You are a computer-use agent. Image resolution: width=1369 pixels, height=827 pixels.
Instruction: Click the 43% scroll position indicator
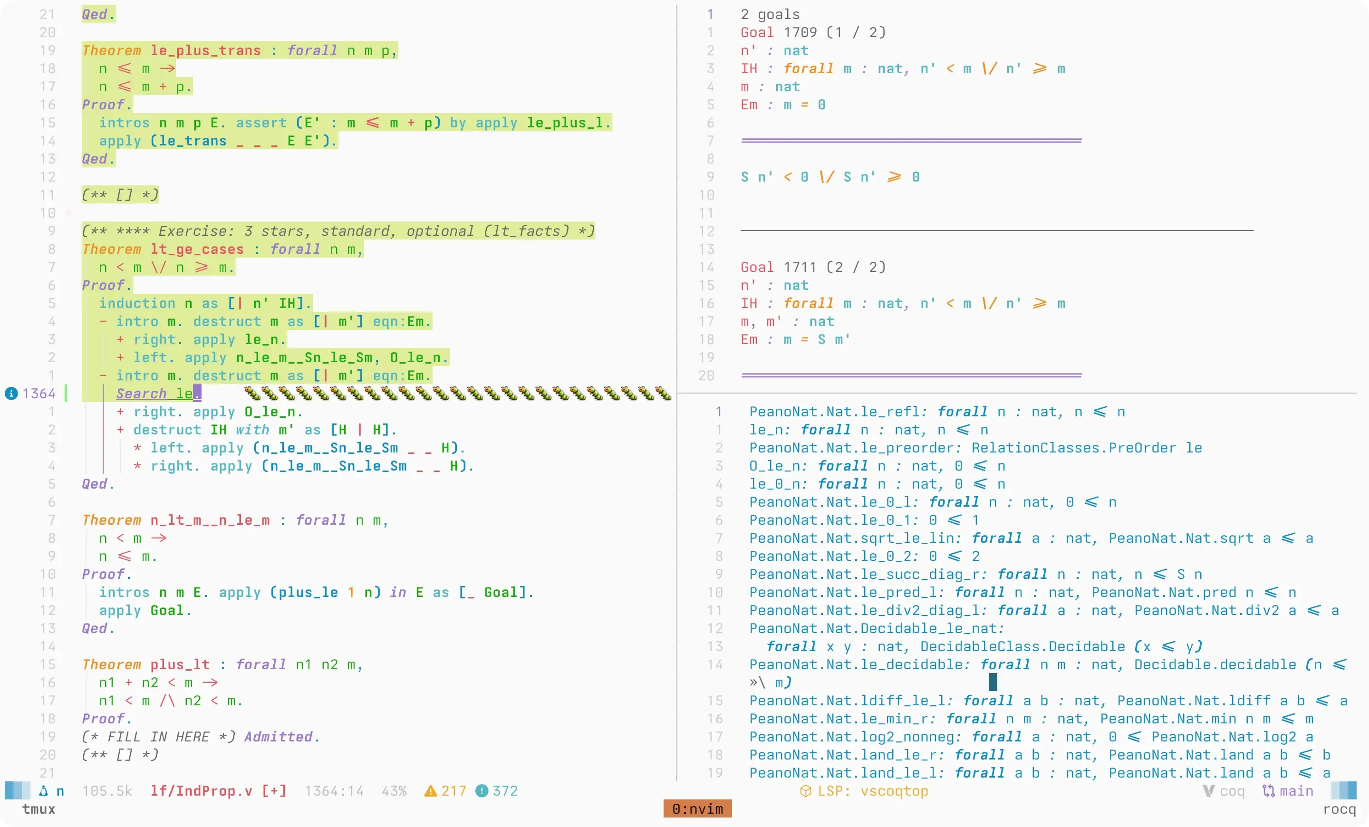pyautogui.click(x=394, y=791)
